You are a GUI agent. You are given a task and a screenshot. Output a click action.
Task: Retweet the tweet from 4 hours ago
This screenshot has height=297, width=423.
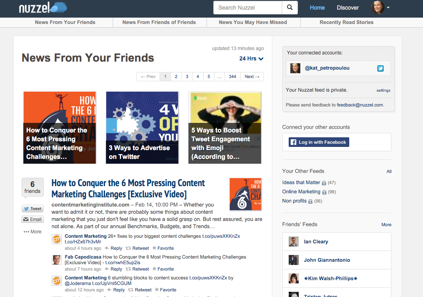pos(138,248)
